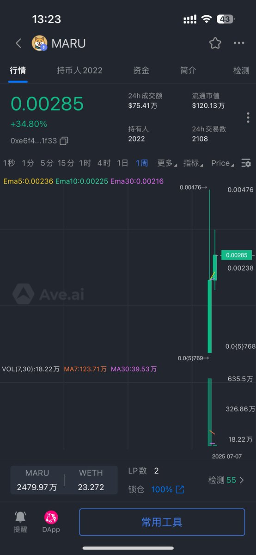256x555 pixels.
Task: Expand the 更多 timeframe dropdown
Action: (x=167, y=163)
